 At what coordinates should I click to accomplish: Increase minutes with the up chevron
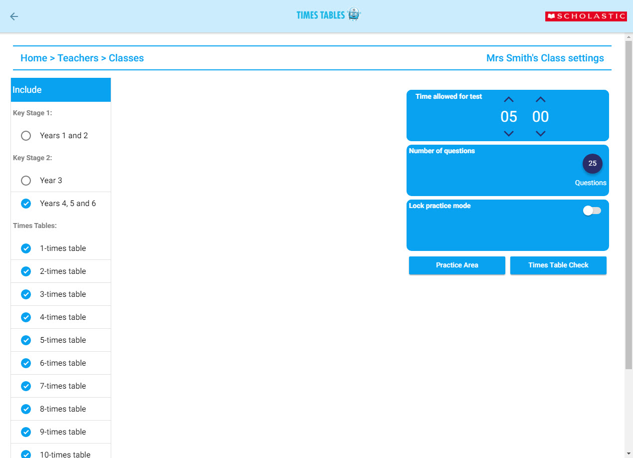(x=508, y=100)
